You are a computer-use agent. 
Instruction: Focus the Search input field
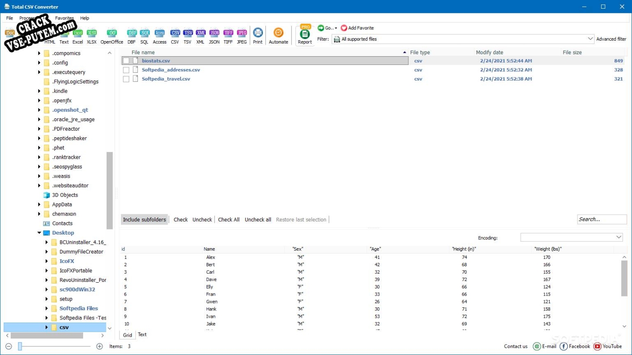(x=602, y=219)
